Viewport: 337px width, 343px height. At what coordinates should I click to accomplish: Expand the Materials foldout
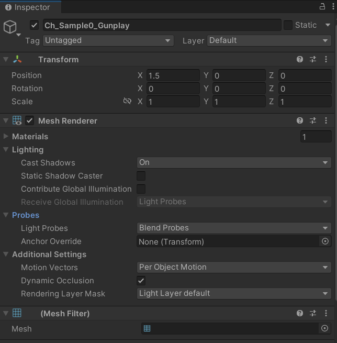[6, 137]
